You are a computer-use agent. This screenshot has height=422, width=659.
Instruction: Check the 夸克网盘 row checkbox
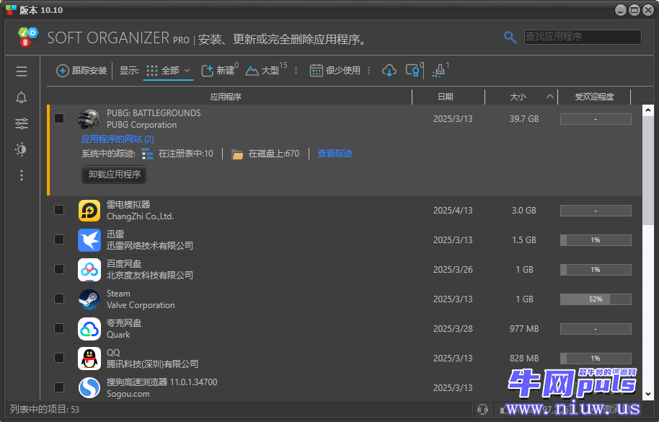(59, 328)
